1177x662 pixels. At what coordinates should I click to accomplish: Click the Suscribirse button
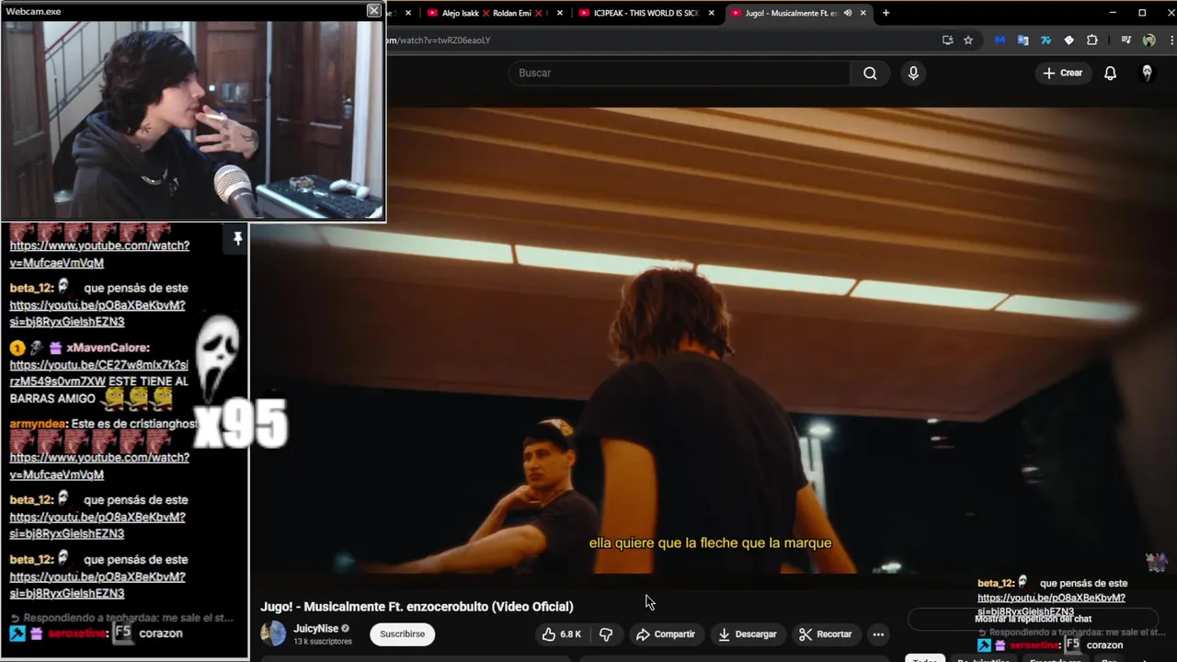(402, 634)
